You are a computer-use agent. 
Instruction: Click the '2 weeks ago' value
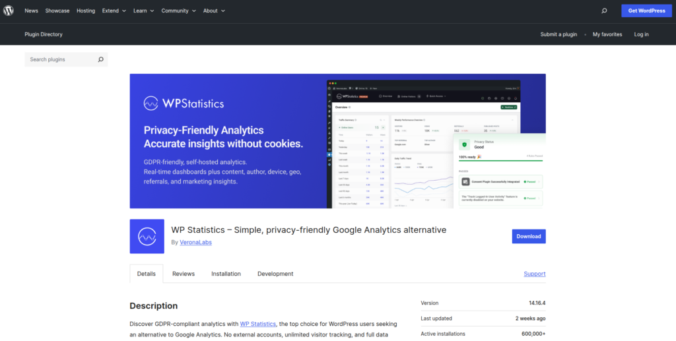[530, 319]
